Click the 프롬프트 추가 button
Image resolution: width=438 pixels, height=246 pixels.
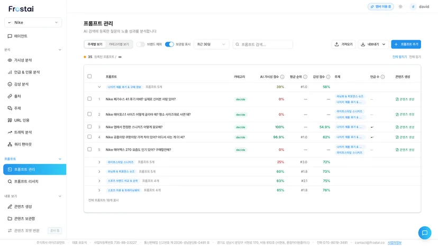pos(406,44)
